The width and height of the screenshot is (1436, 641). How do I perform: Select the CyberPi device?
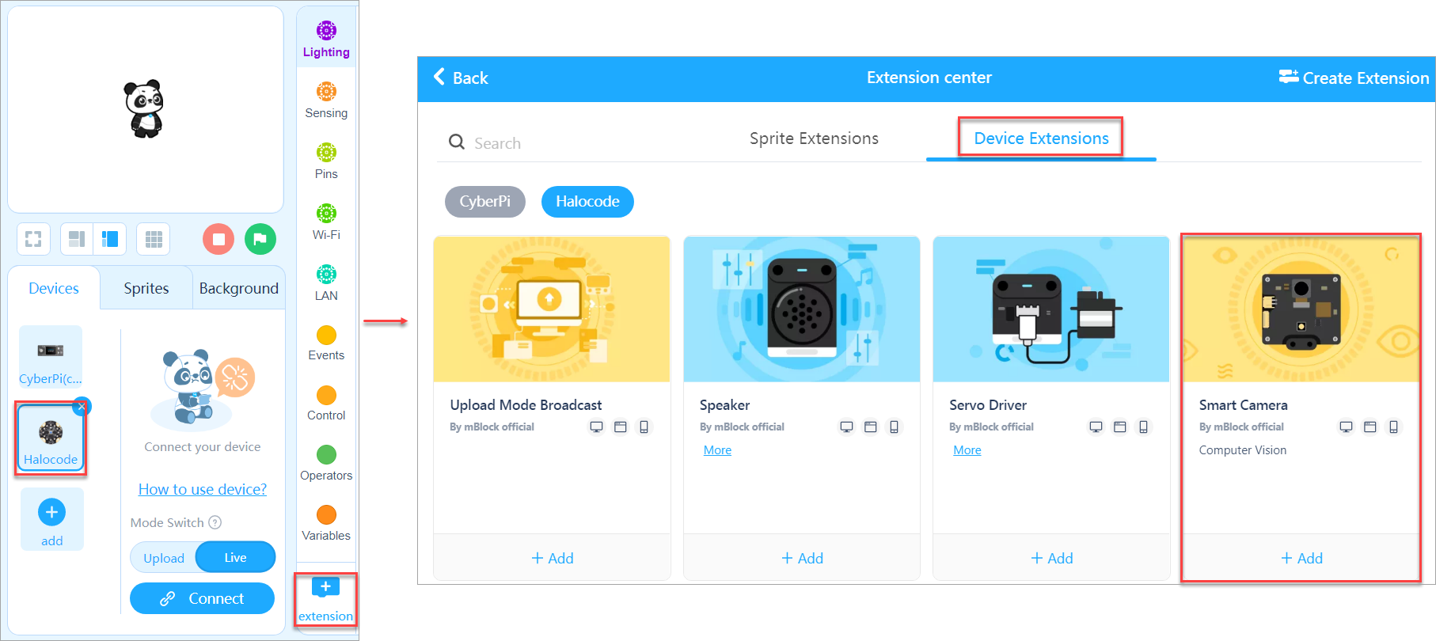[51, 357]
